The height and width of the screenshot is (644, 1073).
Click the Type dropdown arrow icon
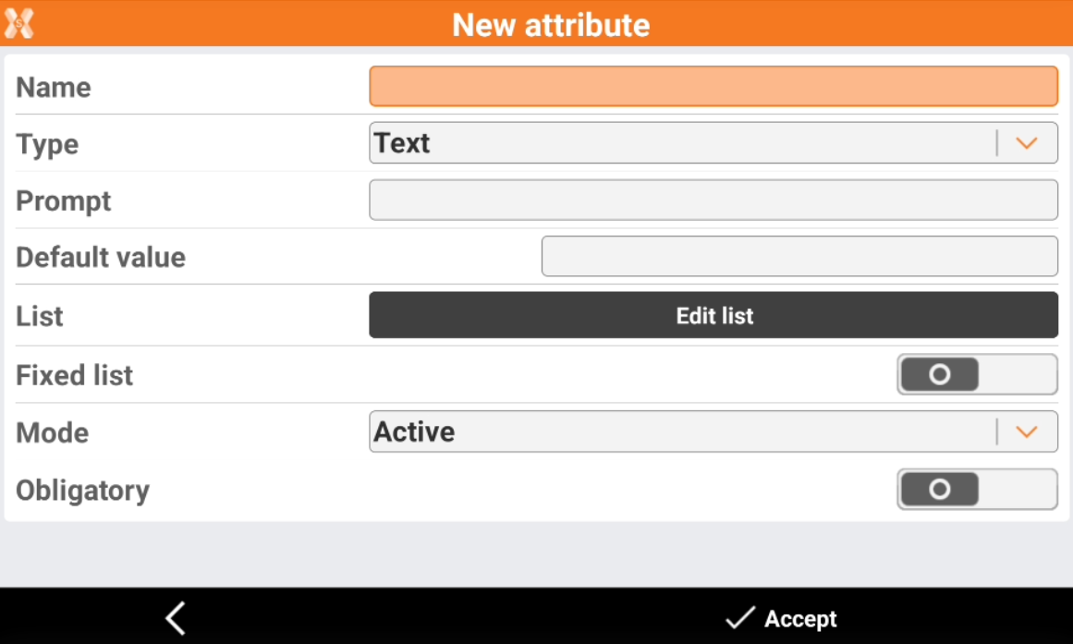point(1027,143)
